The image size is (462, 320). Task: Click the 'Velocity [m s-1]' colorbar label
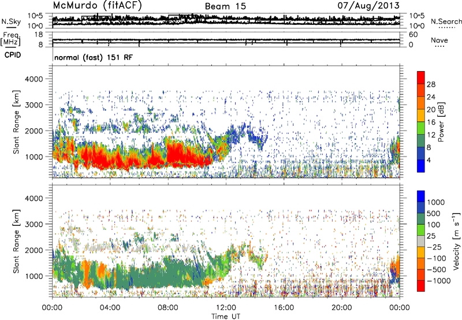456,241
